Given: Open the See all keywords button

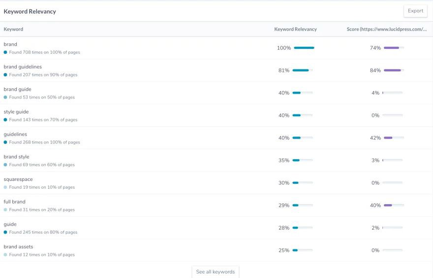Looking at the screenshot, I should point(215,272).
